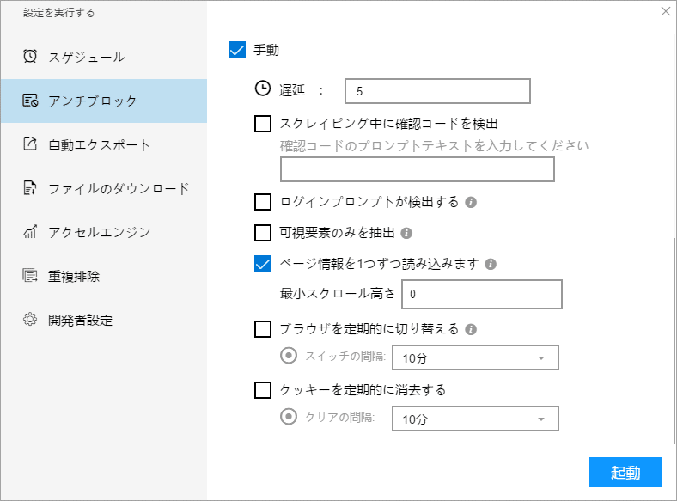The image size is (677, 501).
Task: Switch to 自動エクスポート section
Action: [99, 144]
